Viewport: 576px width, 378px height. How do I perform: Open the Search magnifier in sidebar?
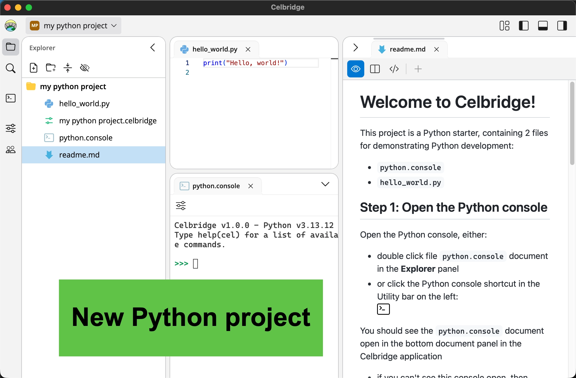coord(11,68)
